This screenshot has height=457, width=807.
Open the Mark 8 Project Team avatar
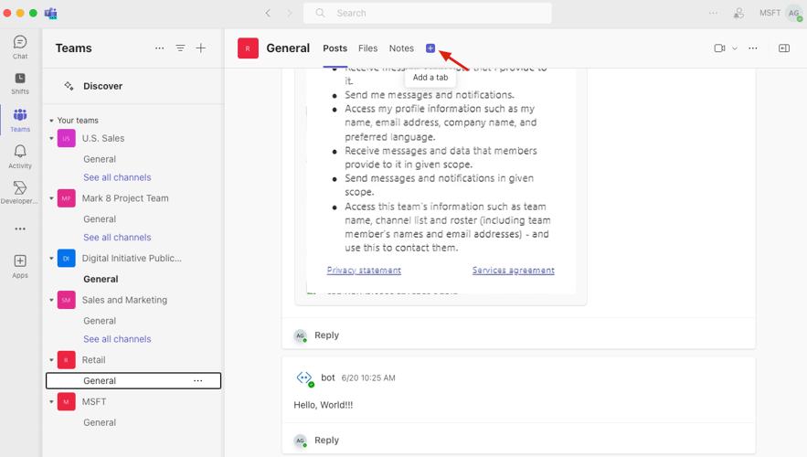pos(67,198)
